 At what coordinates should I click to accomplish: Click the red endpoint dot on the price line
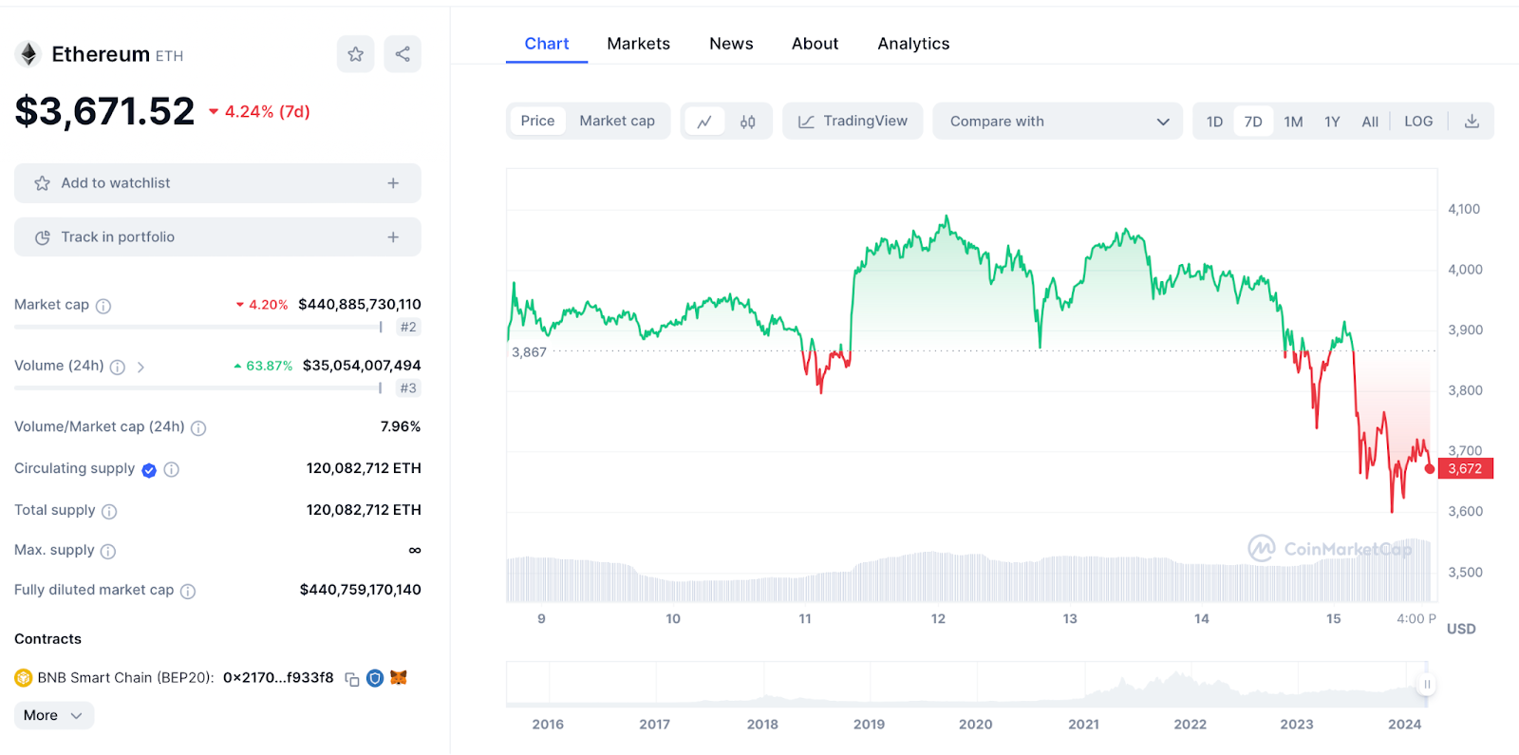[x=1430, y=468]
